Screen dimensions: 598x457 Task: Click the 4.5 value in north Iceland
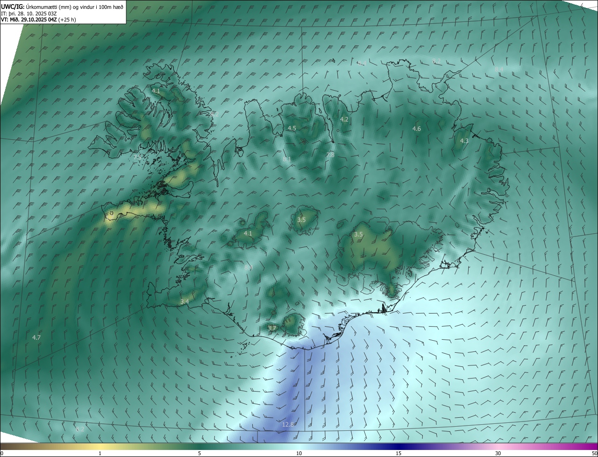[x=292, y=128]
